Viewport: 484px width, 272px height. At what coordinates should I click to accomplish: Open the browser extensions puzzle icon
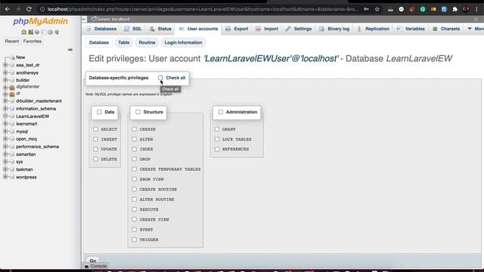pos(455,9)
